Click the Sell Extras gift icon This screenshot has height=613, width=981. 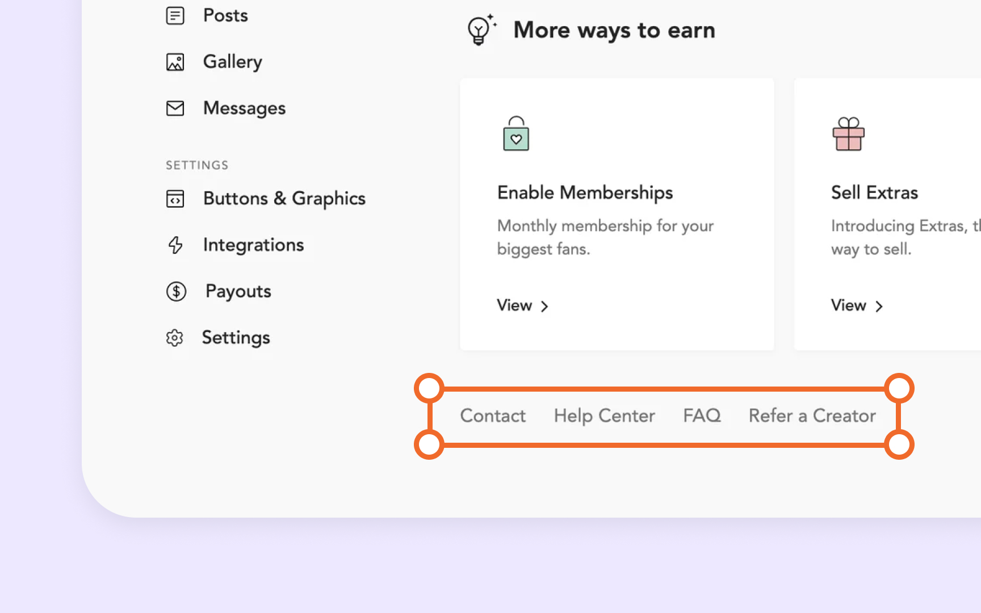[x=849, y=135]
